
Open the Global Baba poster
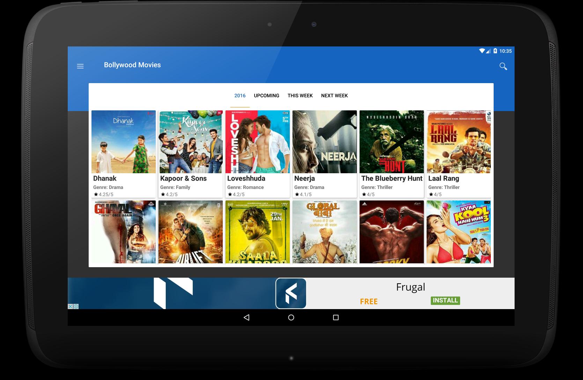(x=325, y=232)
